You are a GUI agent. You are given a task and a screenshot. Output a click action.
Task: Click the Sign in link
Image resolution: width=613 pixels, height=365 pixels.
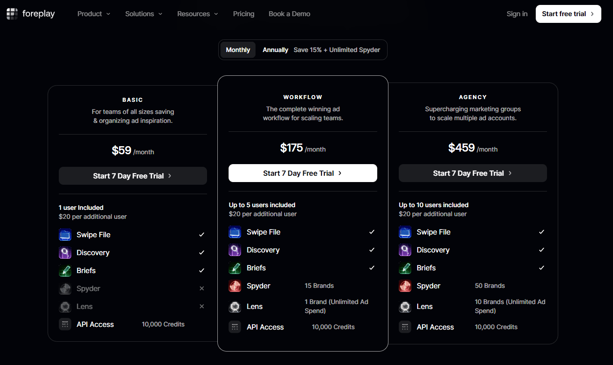(517, 13)
